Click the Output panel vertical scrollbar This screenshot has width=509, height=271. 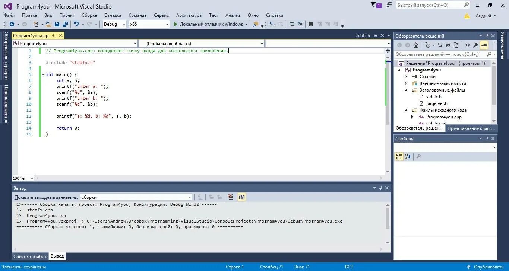[x=388, y=223]
